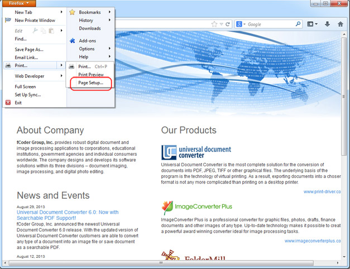
Task: Expand the Bookmarks submenu arrow
Action: coord(109,12)
